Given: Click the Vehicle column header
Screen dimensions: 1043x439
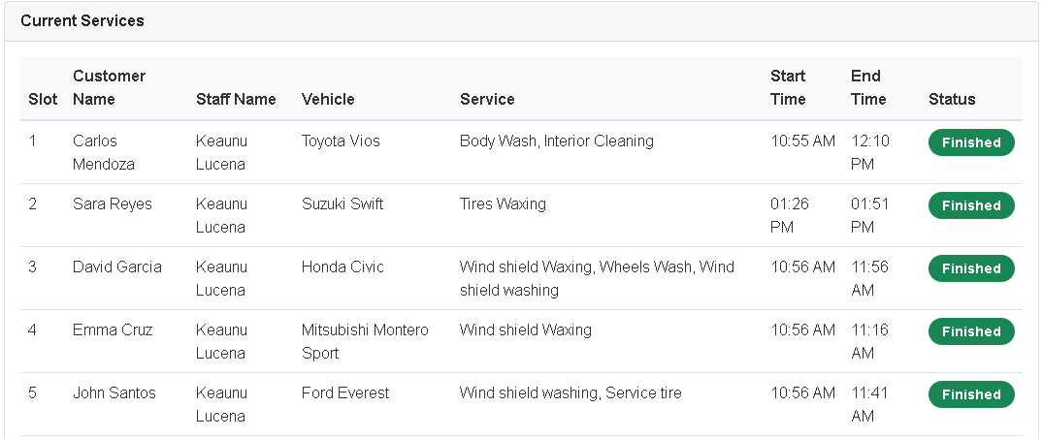Looking at the screenshot, I should coord(328,99).
